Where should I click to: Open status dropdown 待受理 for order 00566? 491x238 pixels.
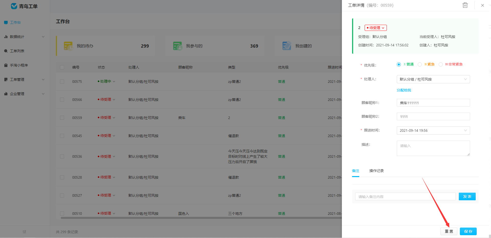point(106,100)
